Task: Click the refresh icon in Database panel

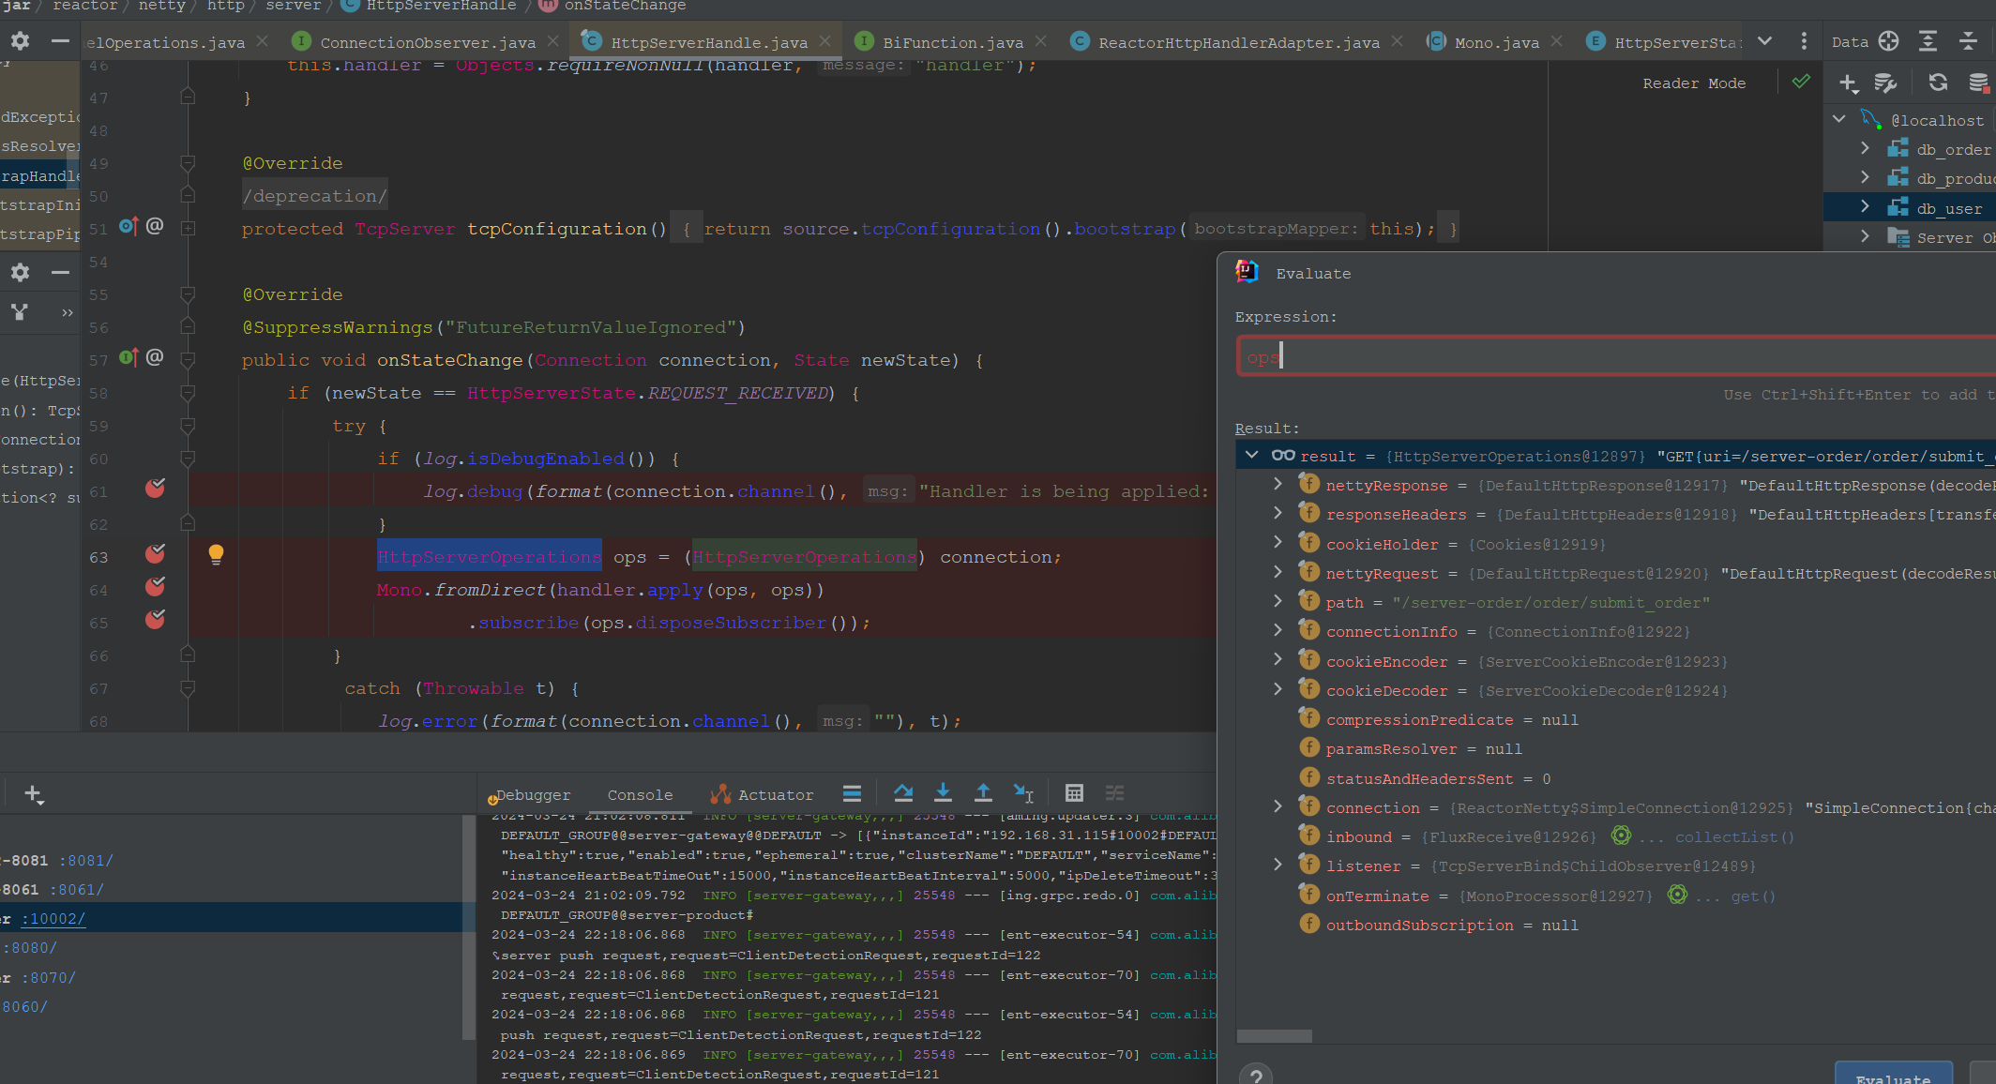Action: (x=1938, y=83)
